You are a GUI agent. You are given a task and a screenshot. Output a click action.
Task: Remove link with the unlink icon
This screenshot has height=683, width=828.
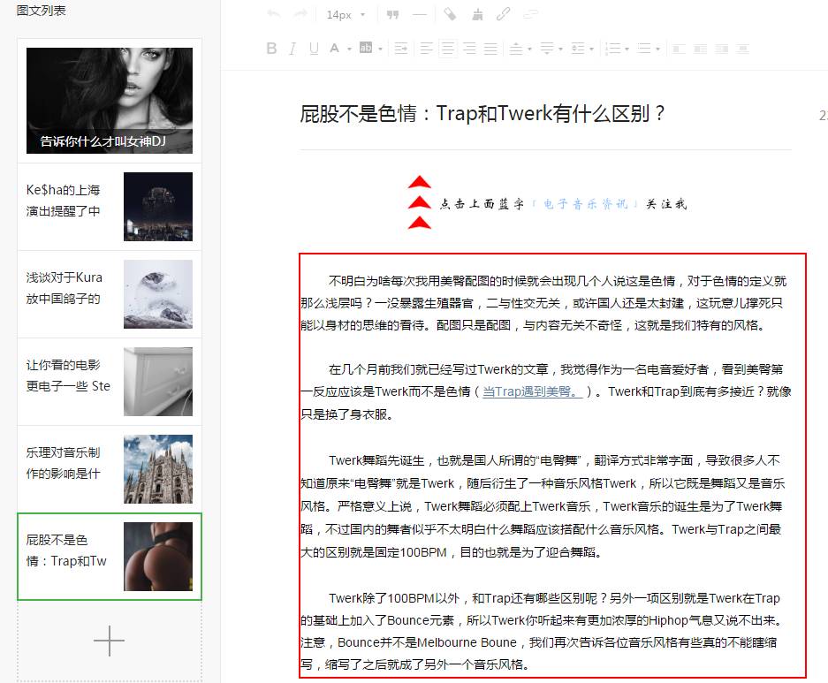tap(530, 15)
